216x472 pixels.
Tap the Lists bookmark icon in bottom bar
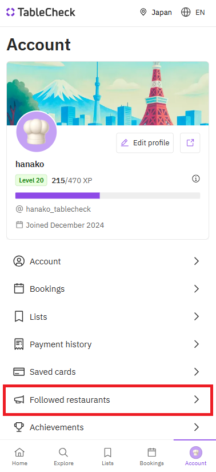[x=107, y=453]
